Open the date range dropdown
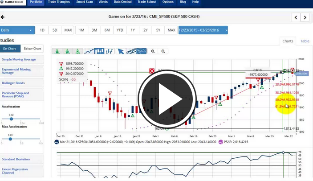This screenshot has height=181, width=313. pyautogui.click(x=203, y=30)
